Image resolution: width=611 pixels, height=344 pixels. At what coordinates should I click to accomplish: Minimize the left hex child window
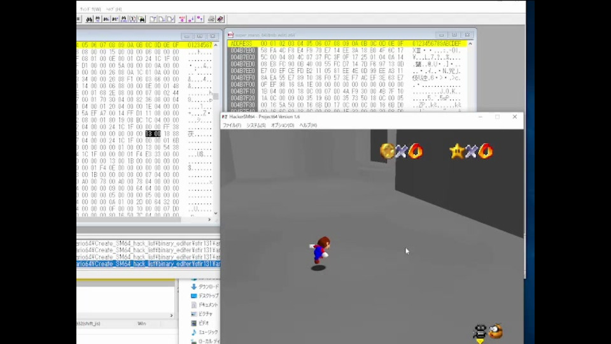pos(186,36)
